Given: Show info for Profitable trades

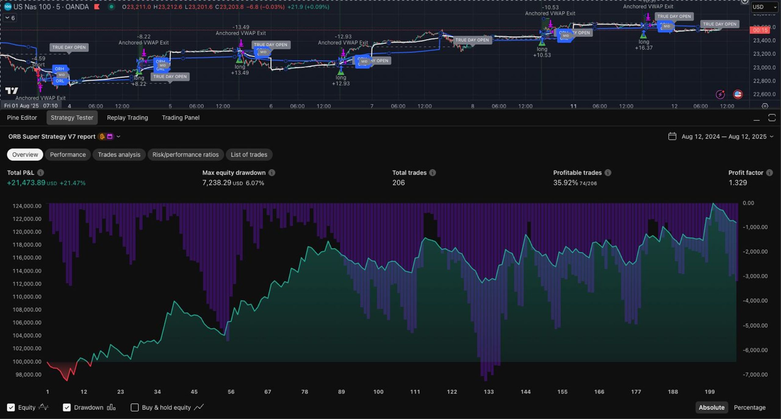Looking at the screenshot, I should pos(608,173).
